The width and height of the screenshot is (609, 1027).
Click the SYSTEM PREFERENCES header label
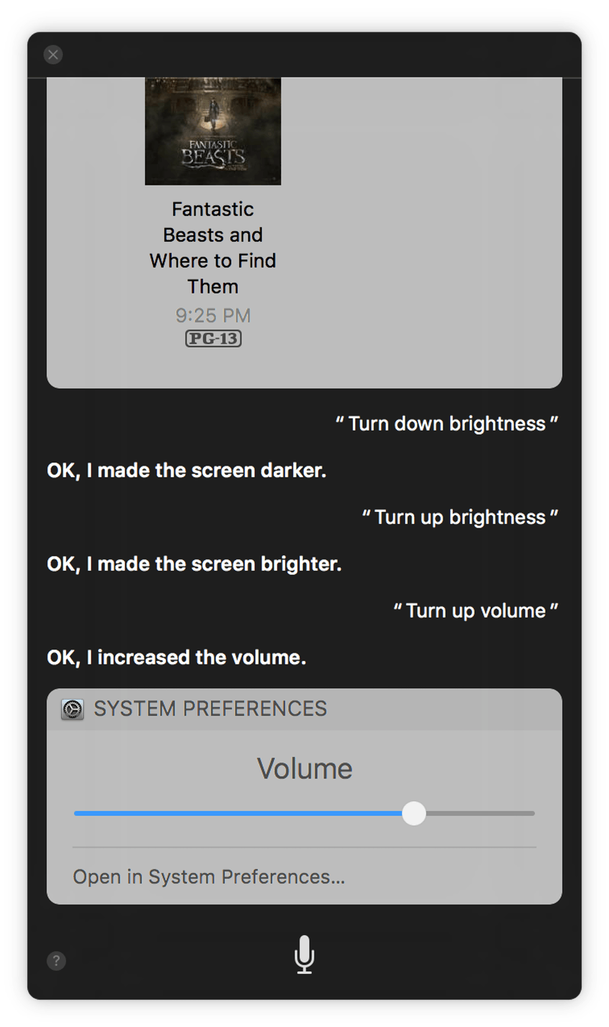point(210,709)
